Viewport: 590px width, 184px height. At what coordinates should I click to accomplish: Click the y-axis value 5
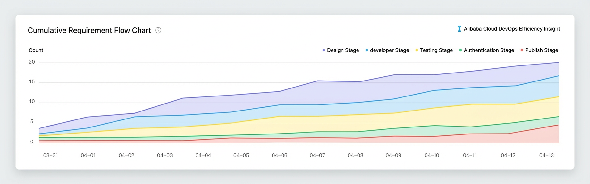point(32,122)
